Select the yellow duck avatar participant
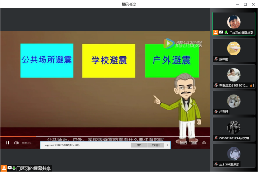 pyautogui.click(x=234, y=48)
